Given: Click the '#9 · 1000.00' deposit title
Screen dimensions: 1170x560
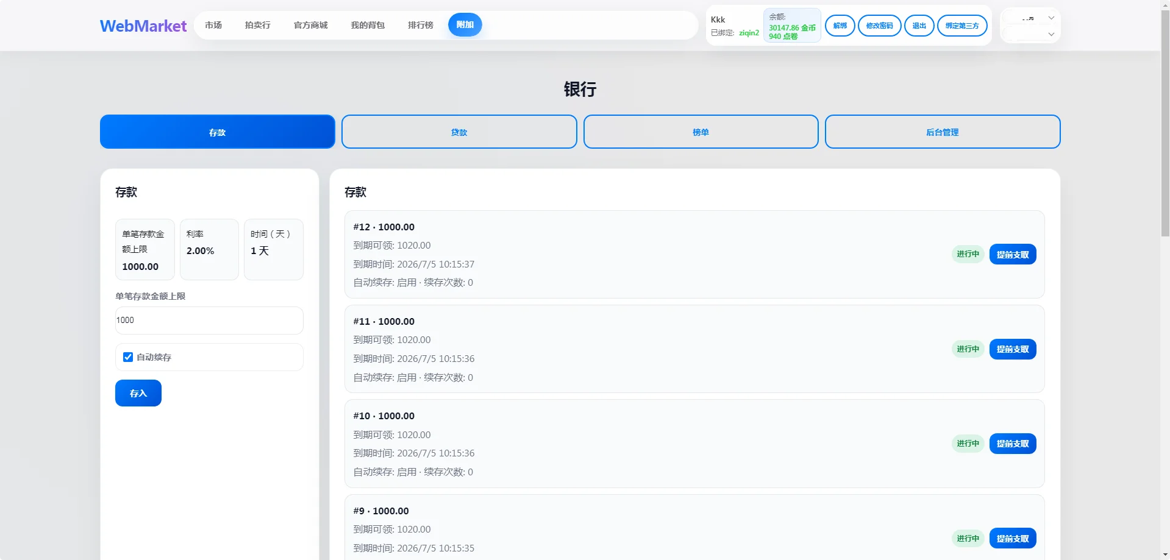Looking at the screenshot, I should click(x=381, y=511).
